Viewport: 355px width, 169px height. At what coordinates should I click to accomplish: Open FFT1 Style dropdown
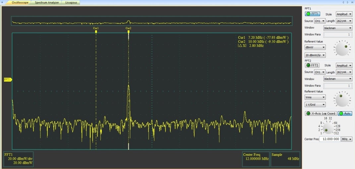(344, 14)
